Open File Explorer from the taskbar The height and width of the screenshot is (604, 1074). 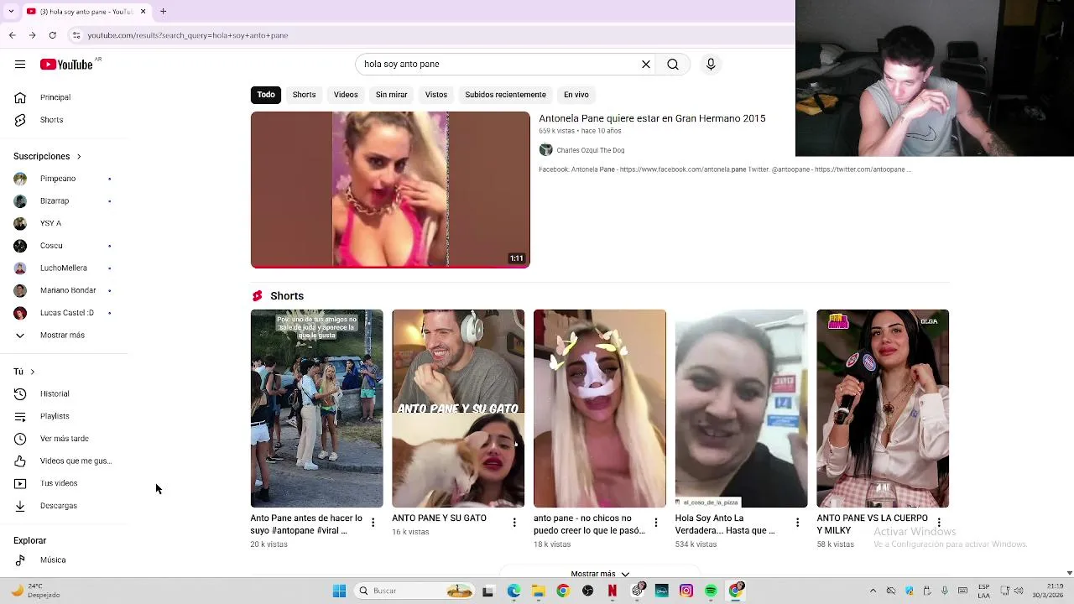pos(538,591)
